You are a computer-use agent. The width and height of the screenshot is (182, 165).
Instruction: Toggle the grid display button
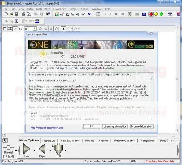click(x=10, y=29)
